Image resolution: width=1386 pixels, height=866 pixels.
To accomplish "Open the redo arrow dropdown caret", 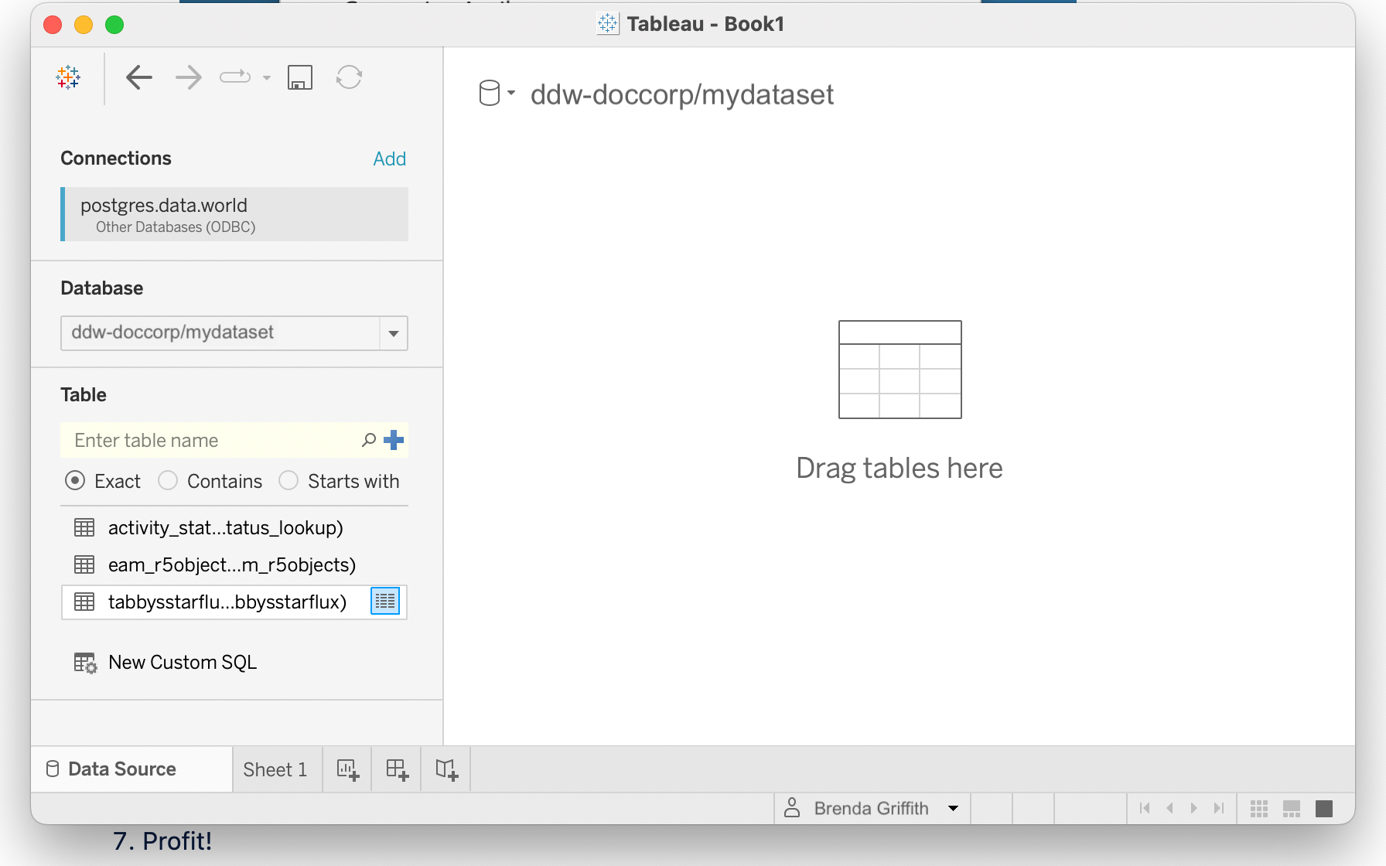I will point(267,78).
